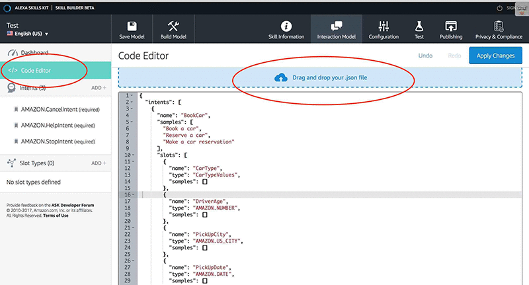Click the "AMAZON.NUMBER" type value in code
The height and width of the screenshot is (285, 529).
pos(216,208)
